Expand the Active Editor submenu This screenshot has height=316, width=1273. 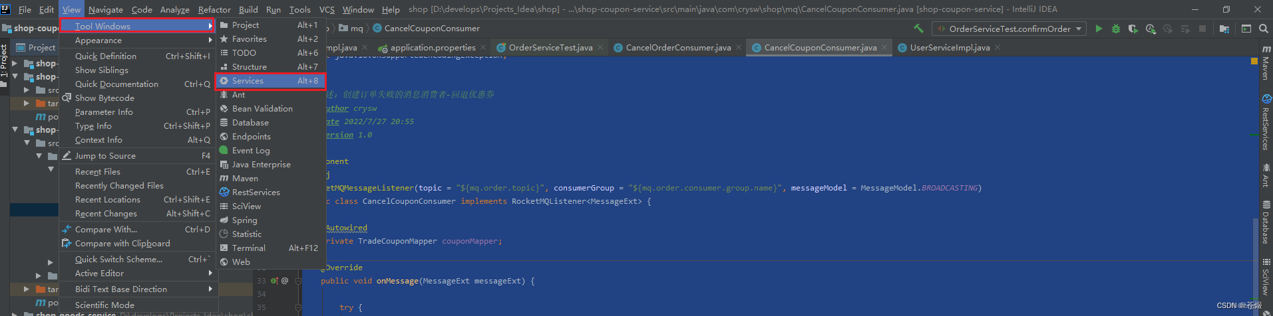(137, 274)
